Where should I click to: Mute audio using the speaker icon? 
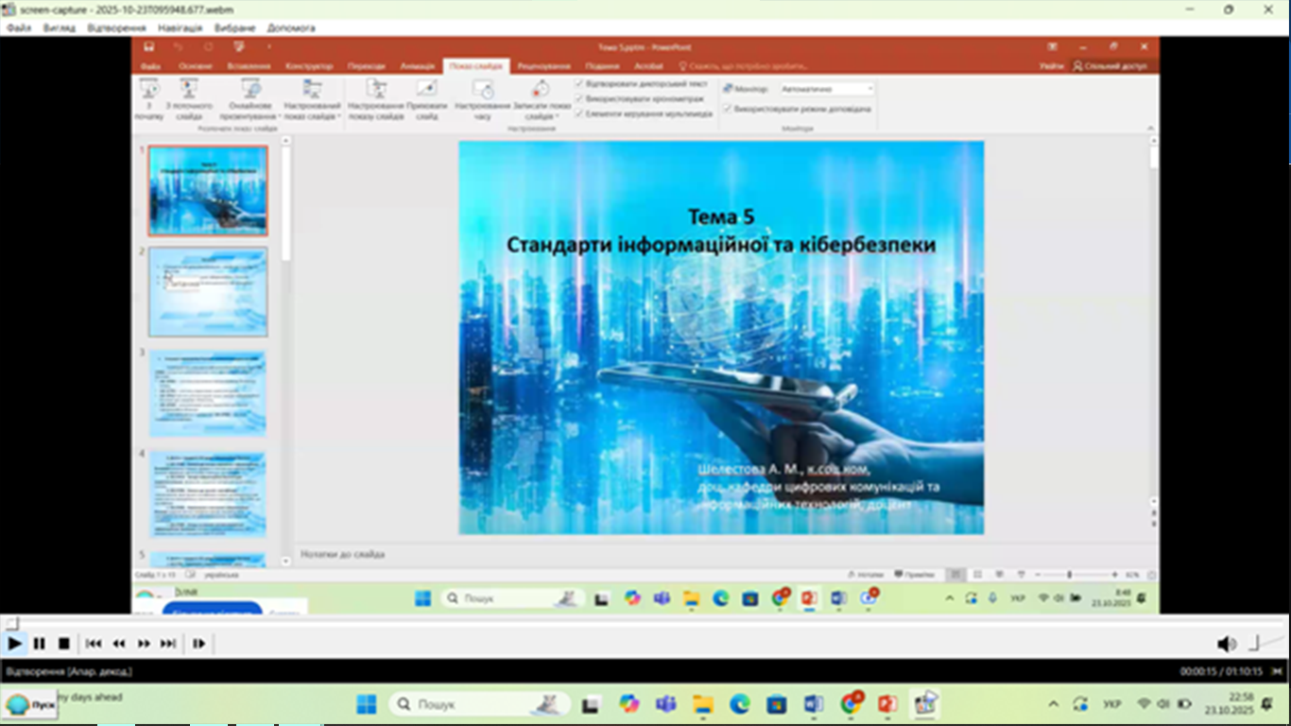click(1226, 645)
